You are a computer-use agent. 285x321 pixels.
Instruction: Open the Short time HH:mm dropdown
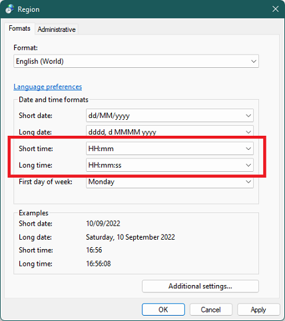click(x=170, y=149)
